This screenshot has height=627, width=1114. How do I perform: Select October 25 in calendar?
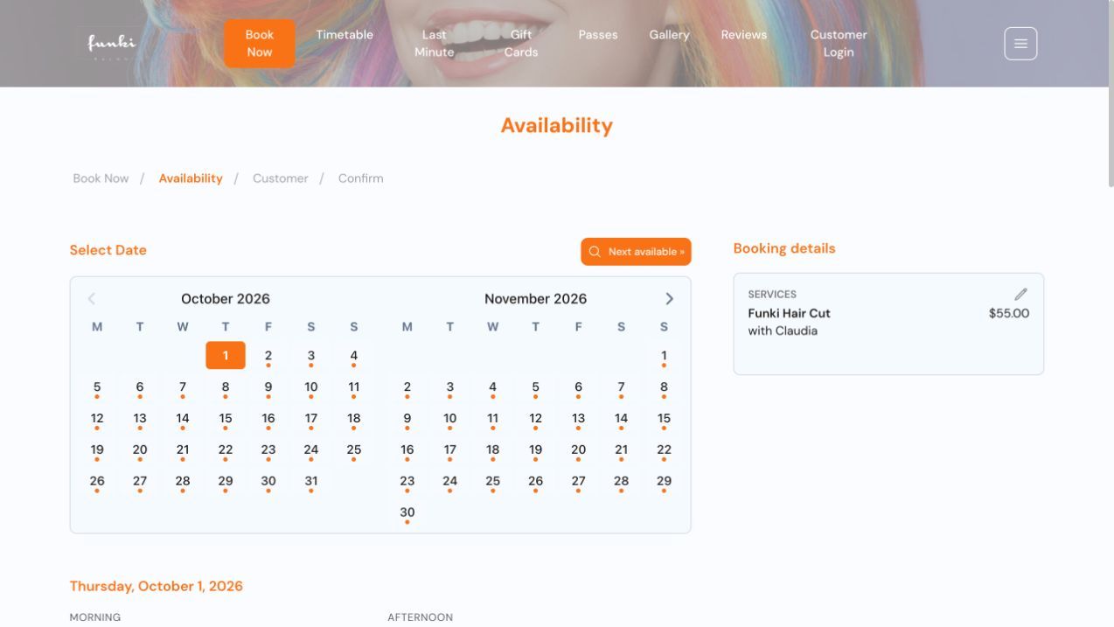pyautogui.click(x=354, y=450)
